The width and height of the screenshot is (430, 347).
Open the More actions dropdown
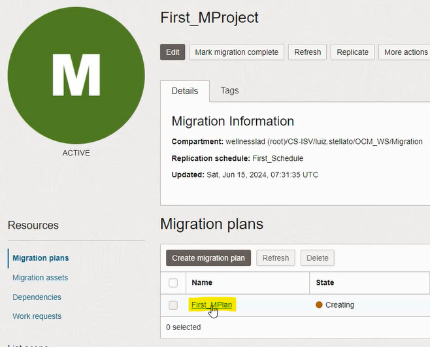pos(405,52)
